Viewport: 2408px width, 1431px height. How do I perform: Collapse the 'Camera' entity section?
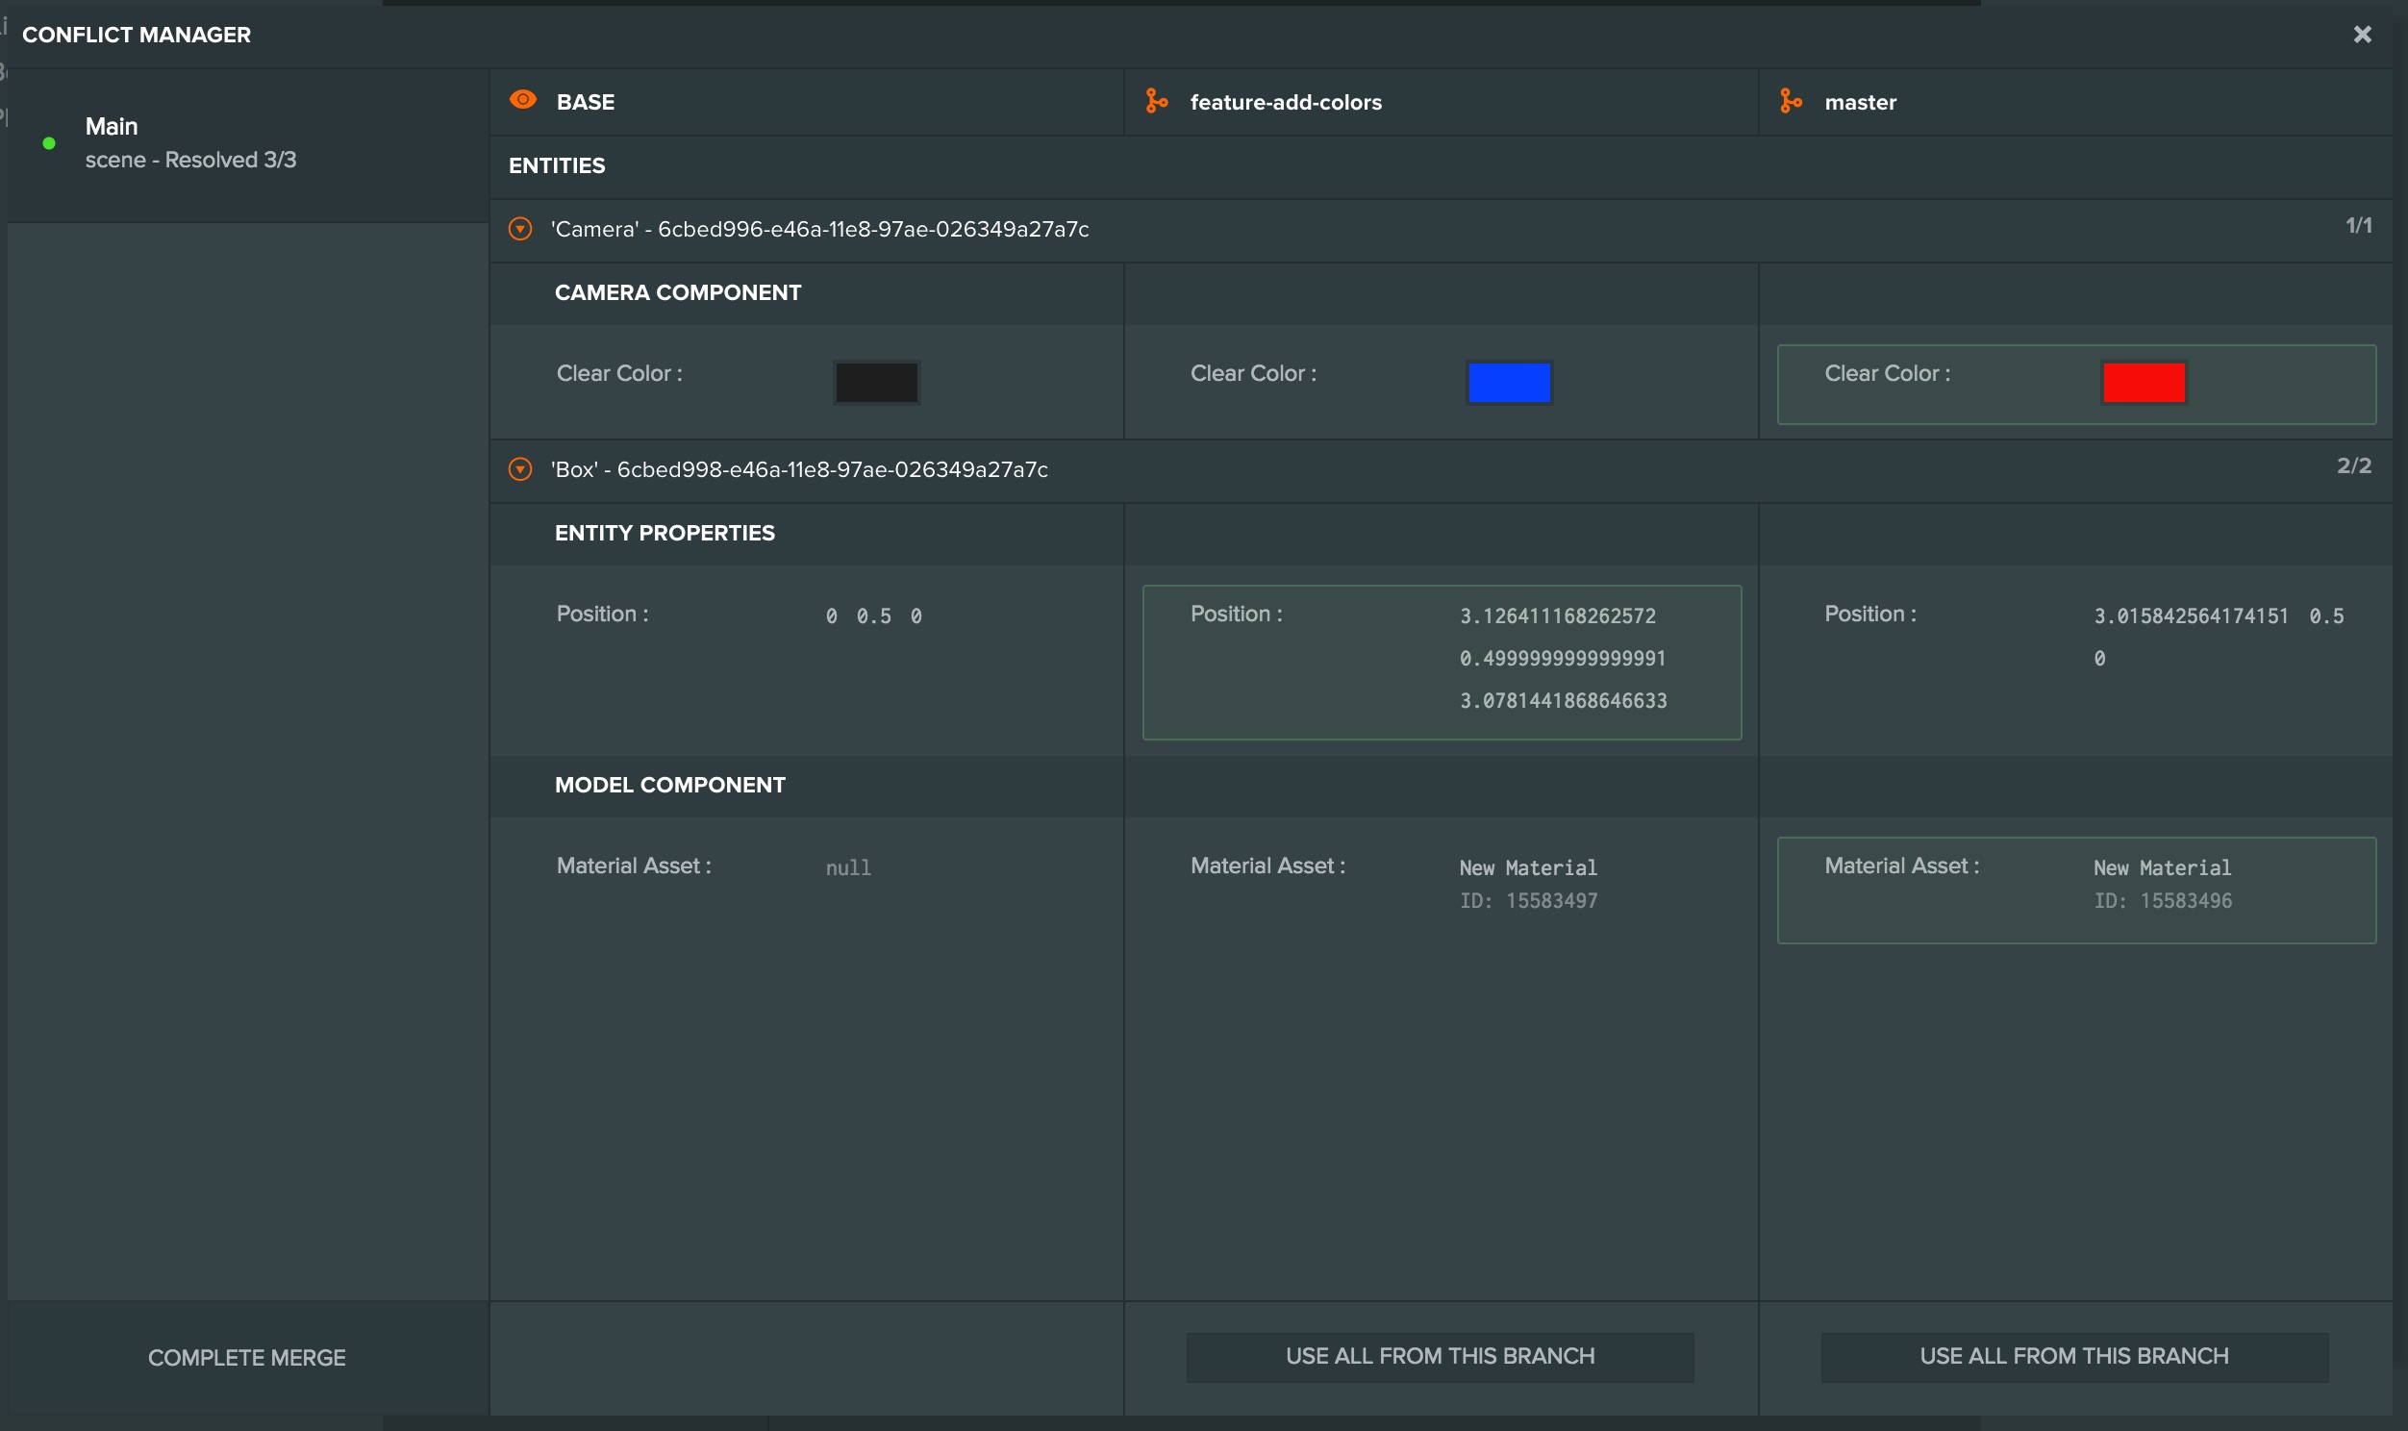tap(520, 229)
